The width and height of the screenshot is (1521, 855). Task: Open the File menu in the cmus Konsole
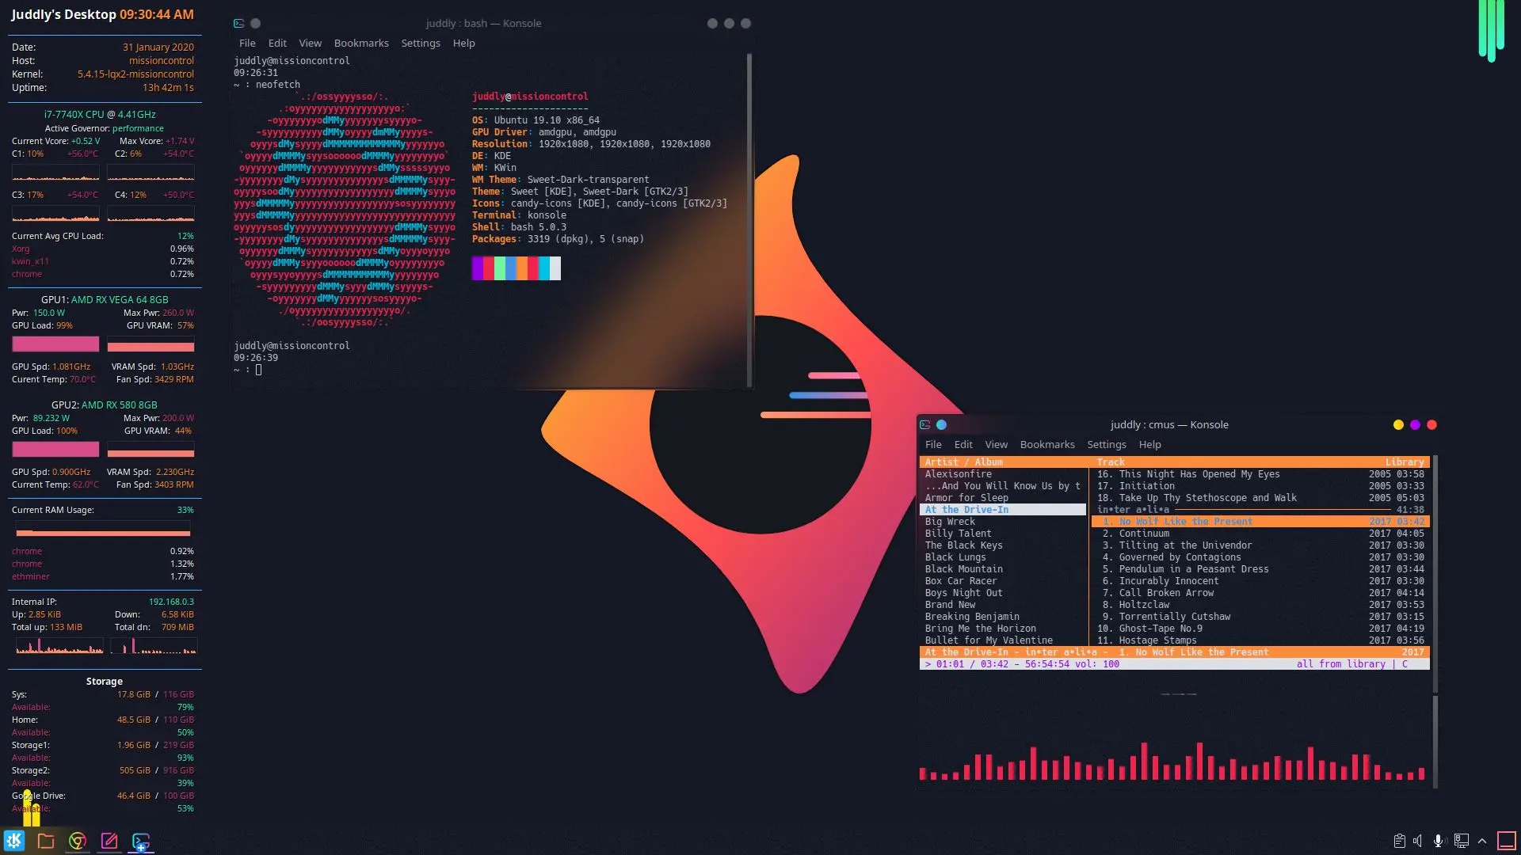coord(933,445)
